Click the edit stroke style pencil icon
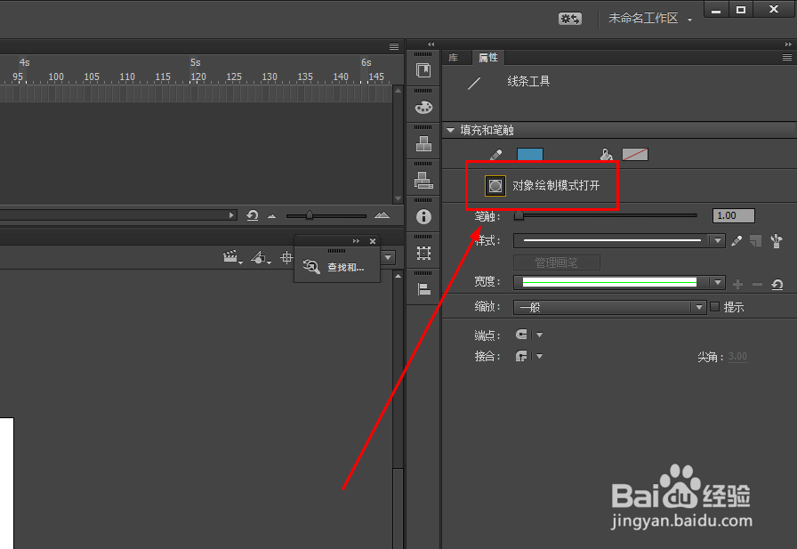Image resolution: width=797 pixels, height=549 pixels. [x=737, y=240]
